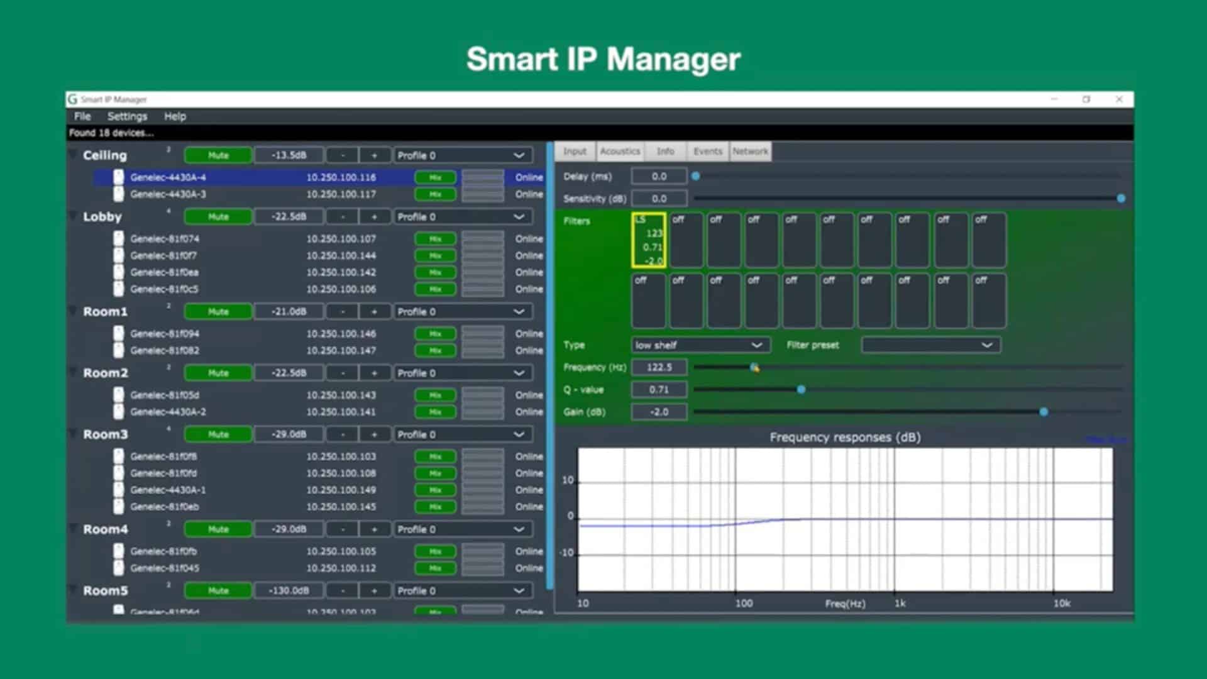Click the Gain (dB) slider handle
The image size is (1207, 679).
[1044, 412]
